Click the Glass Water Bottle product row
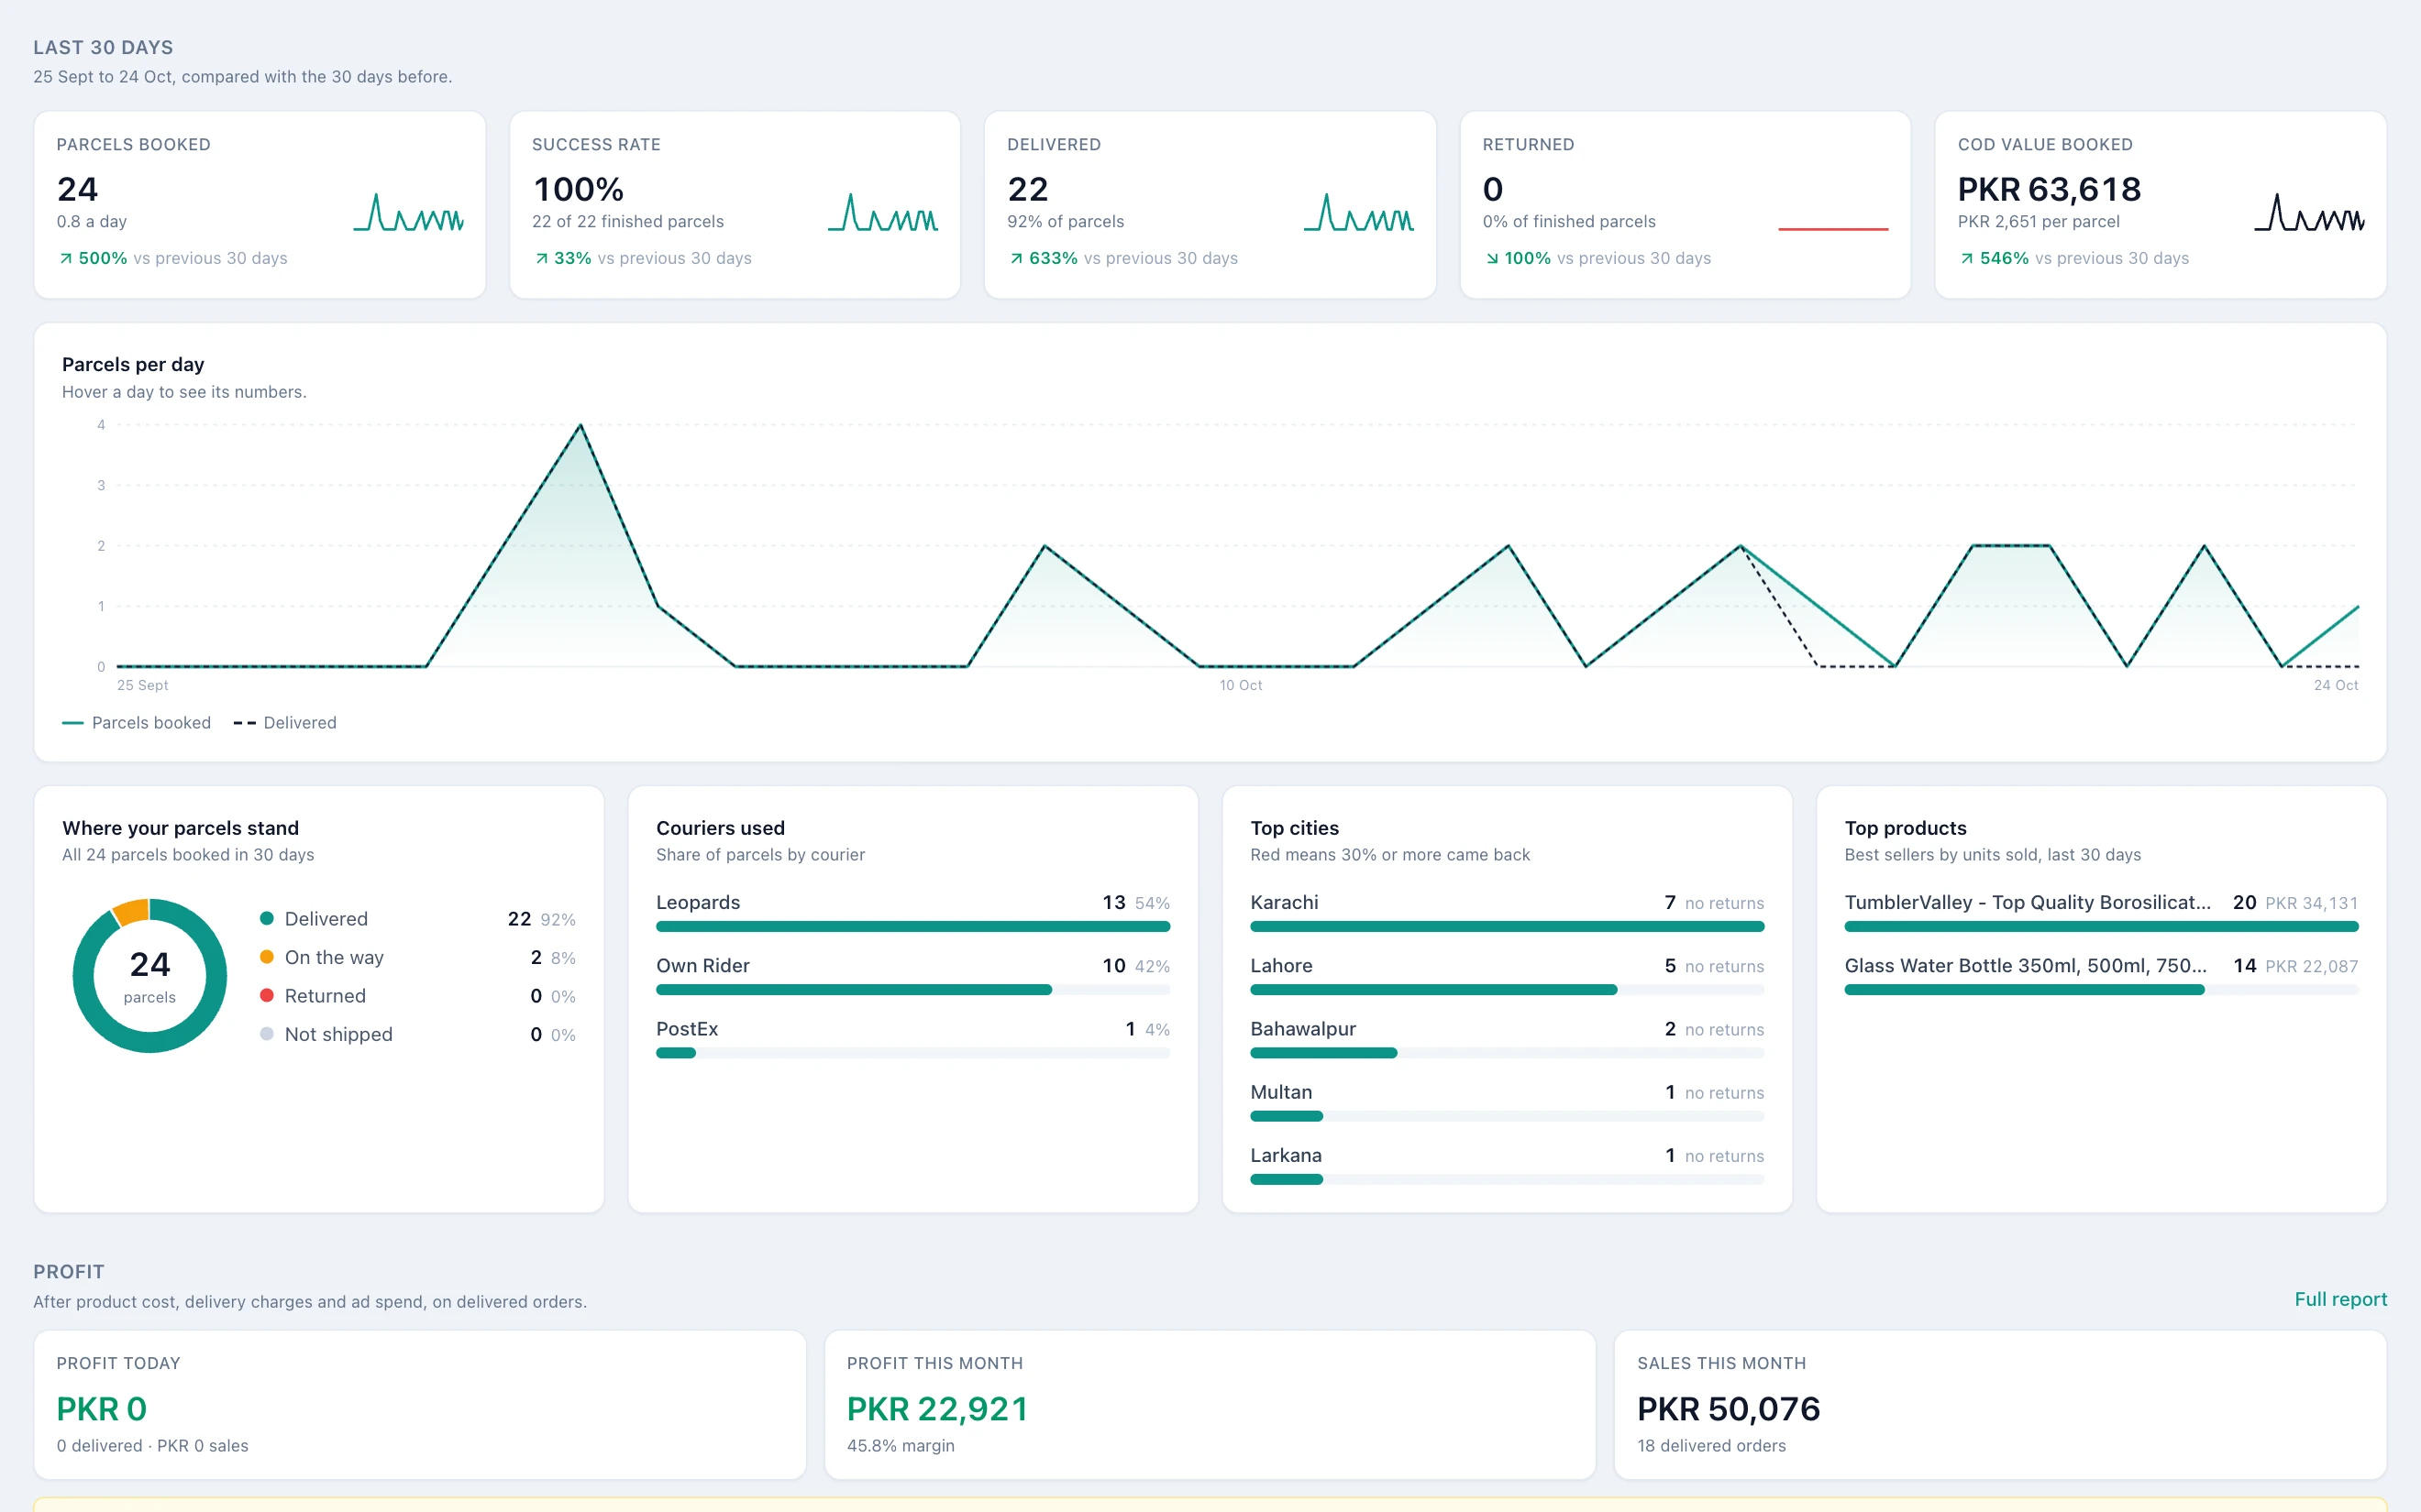The width and height of the screenshot is (2421, 1512). click(x=2101, y=975)
